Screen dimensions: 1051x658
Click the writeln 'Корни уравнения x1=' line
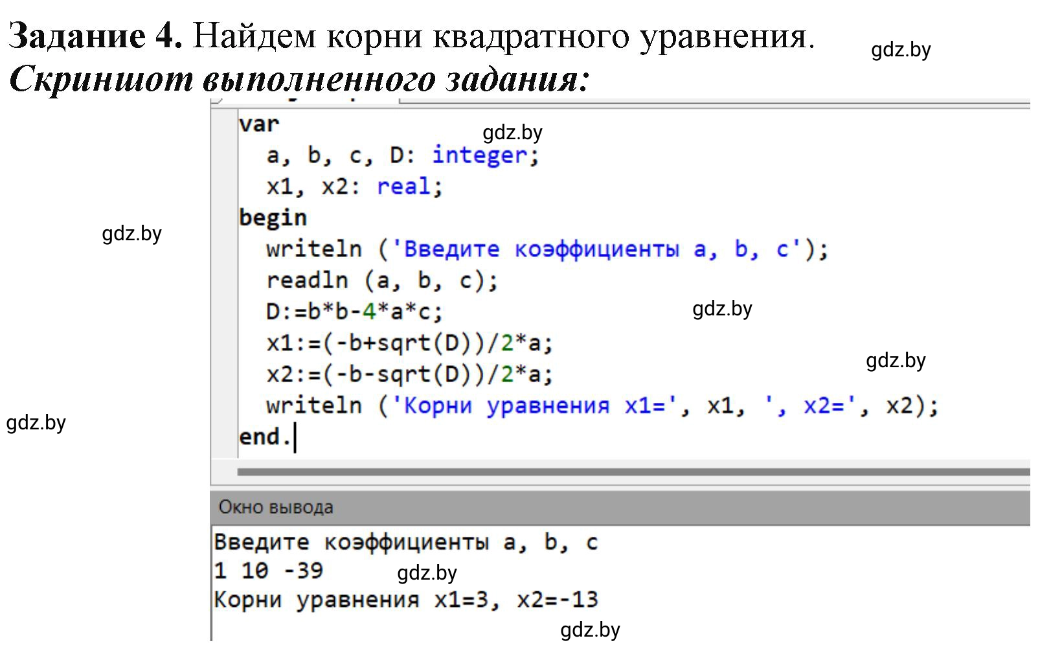click(602, 405)
